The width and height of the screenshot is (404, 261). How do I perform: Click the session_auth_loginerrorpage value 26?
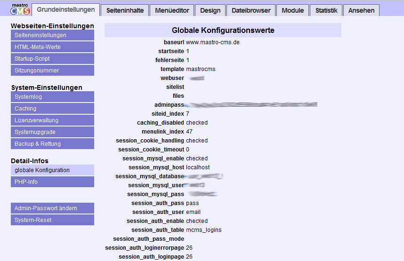pos(189,248)
